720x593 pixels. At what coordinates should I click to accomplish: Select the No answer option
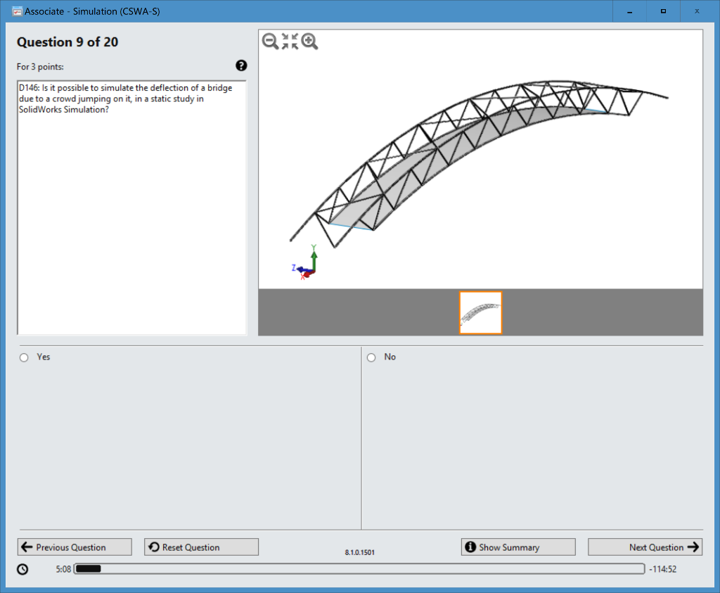(x=371, y=357)
